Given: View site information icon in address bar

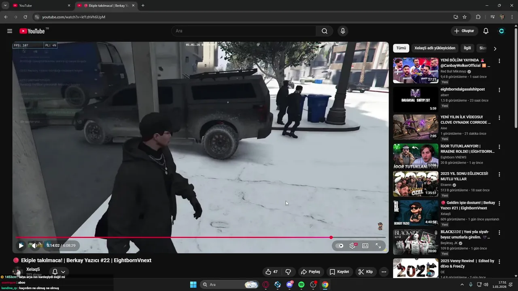Looking at the screenshot, I should tap(37, 17).
